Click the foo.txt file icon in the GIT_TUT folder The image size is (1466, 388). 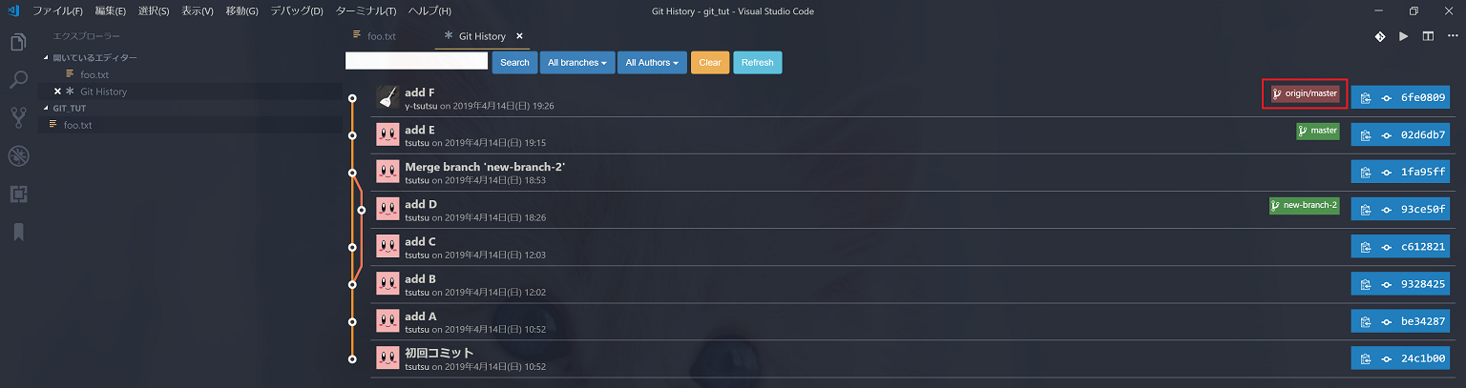click(x=53, y=125)
